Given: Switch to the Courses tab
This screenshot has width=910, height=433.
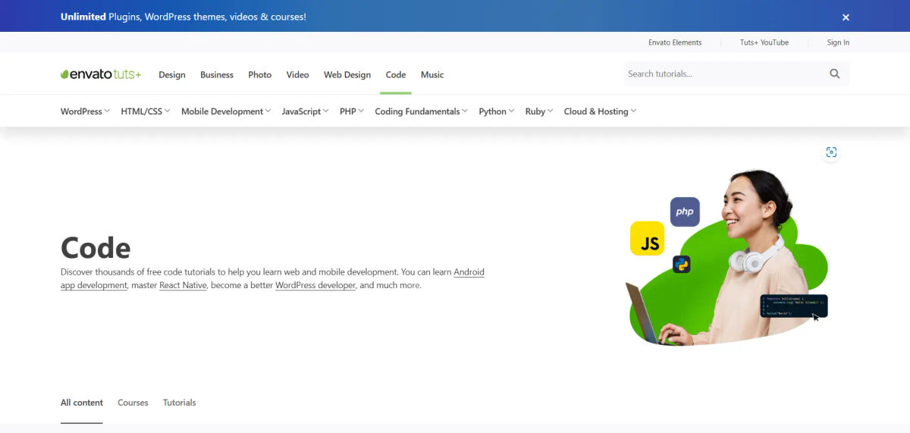Looking at the screenshot, I should [133, 403].
